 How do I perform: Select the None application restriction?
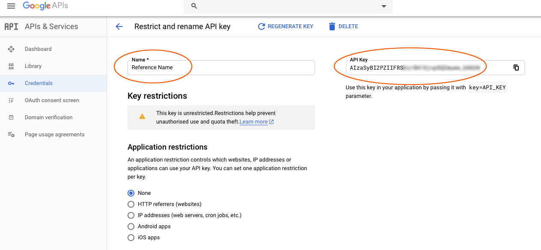(x=131, y=193)
